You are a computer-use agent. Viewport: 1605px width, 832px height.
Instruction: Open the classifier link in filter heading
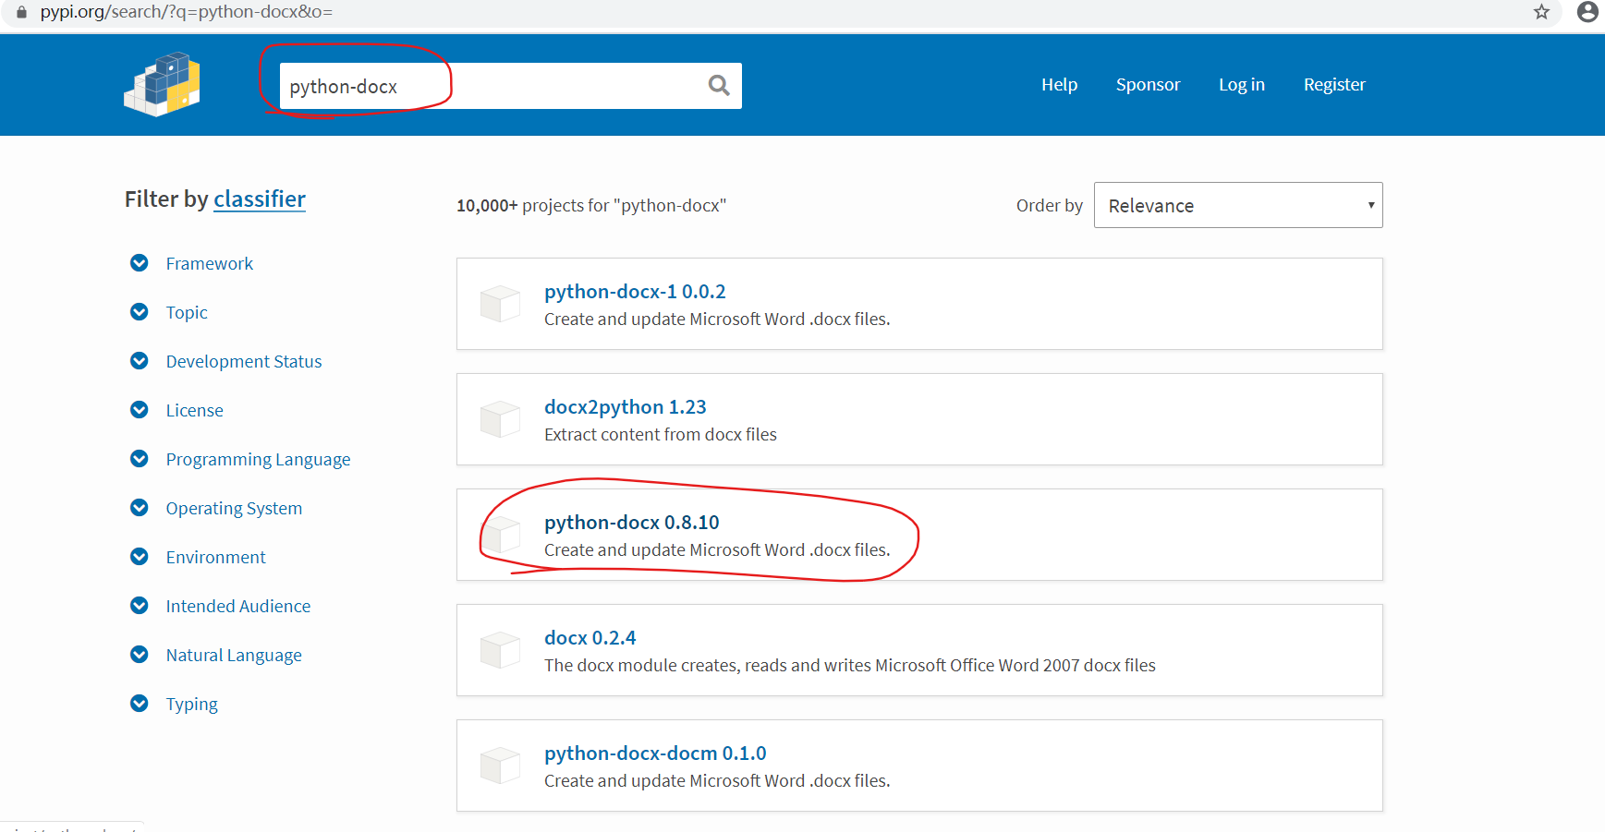[260, 199]
